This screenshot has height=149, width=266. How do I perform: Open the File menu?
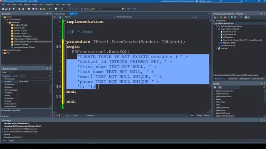point(3,5)
